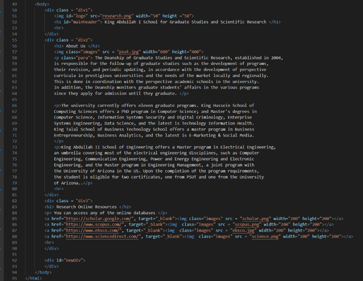Follow the https://scholar.google.com/ href link
Image resolution: width=363 pixels, height=281 pixels.
coord(99,219)
